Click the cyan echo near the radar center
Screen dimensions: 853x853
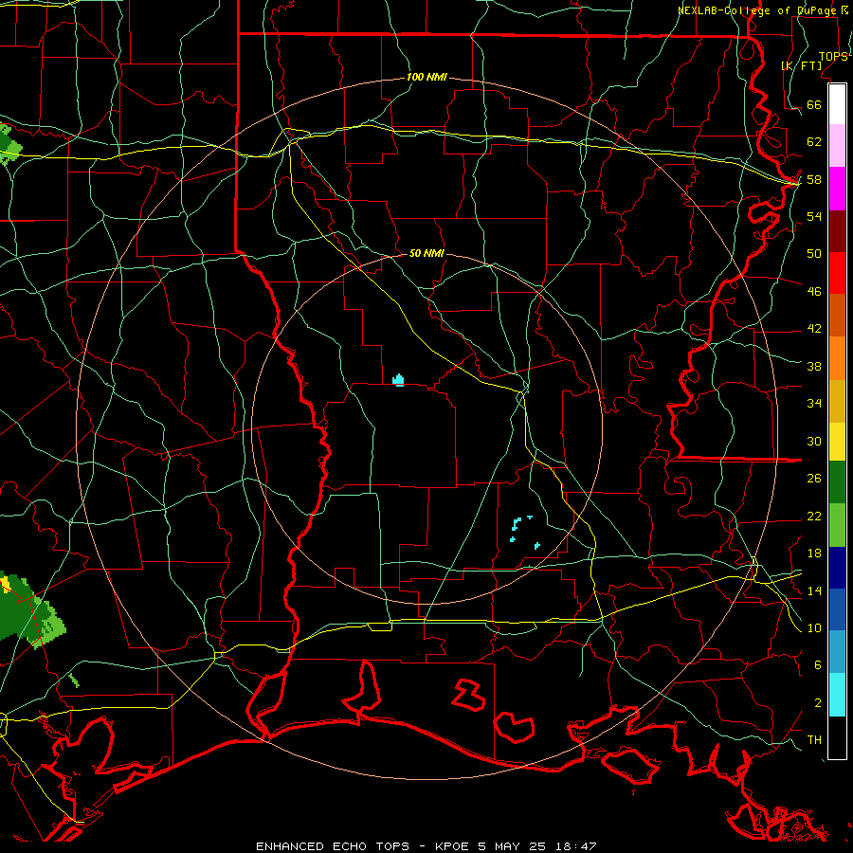click(x=398, y=380)
